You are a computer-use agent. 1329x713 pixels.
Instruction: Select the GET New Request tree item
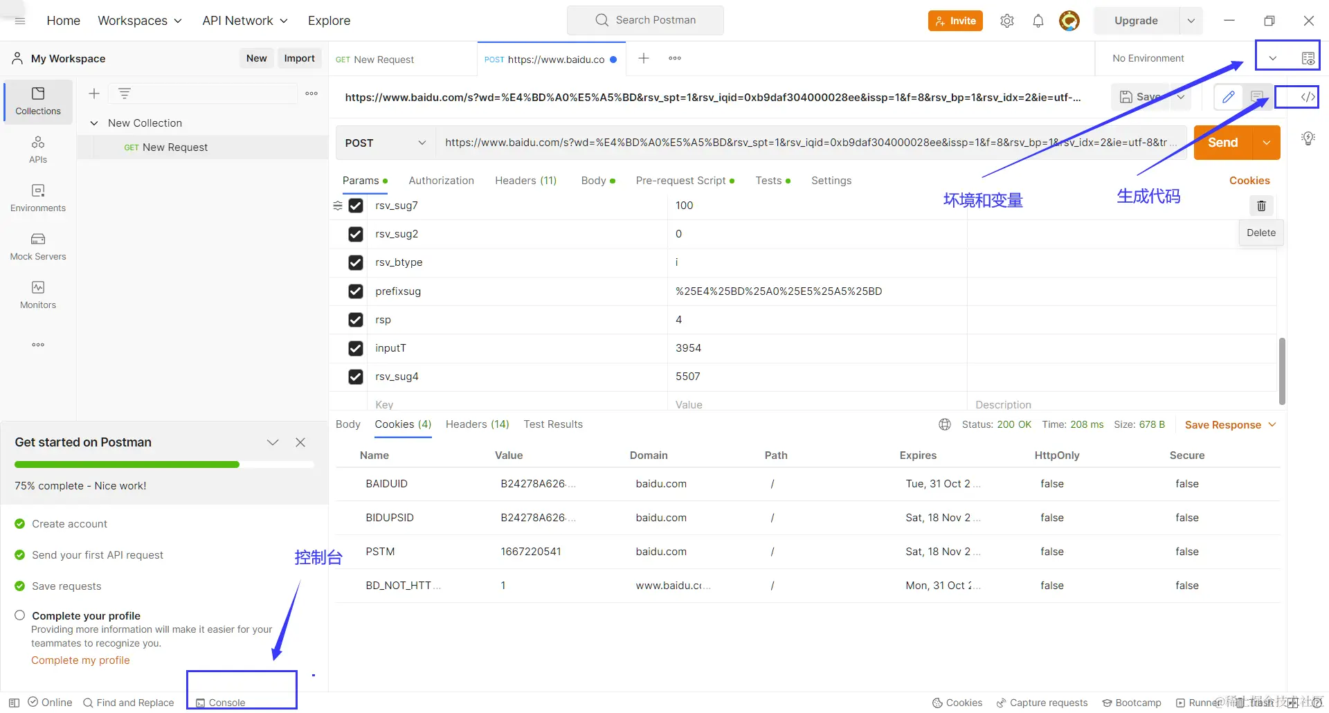pos(202,147)
